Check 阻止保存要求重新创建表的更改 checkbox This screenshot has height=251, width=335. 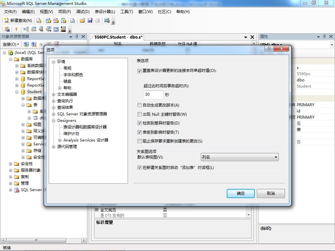pyautogui.click(x=139, y=141)
